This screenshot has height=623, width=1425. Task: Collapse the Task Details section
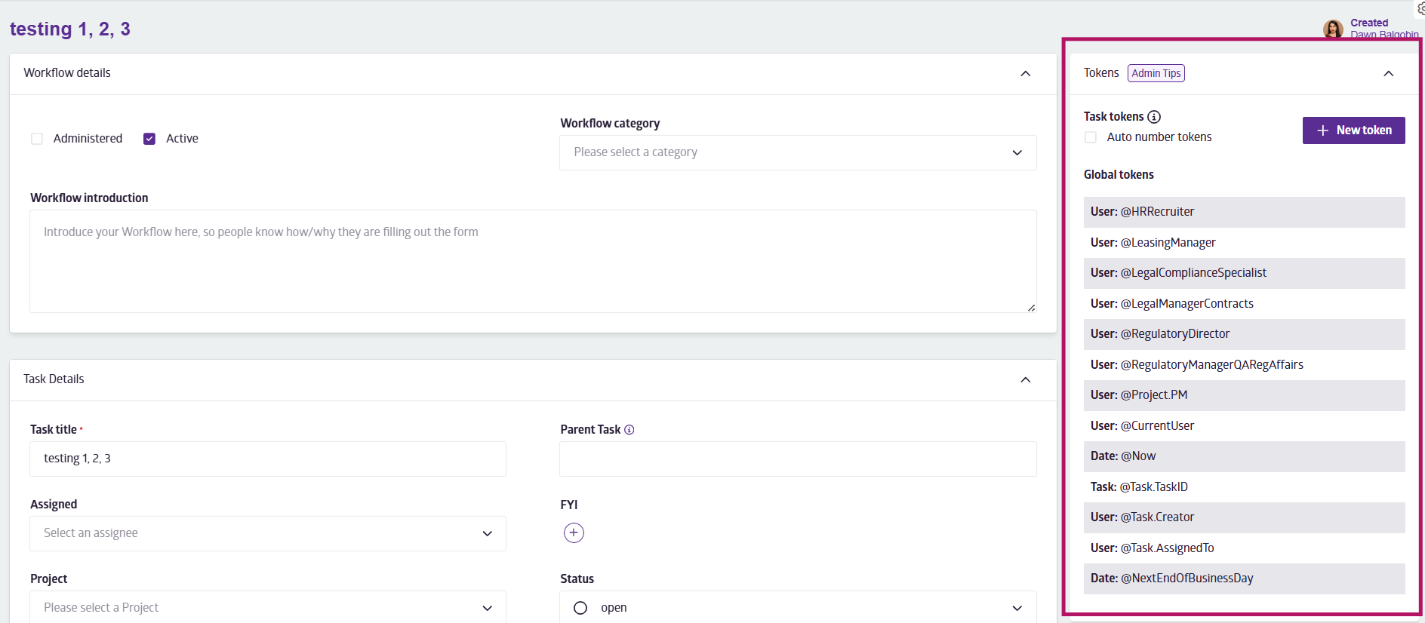coord(1025,379)
